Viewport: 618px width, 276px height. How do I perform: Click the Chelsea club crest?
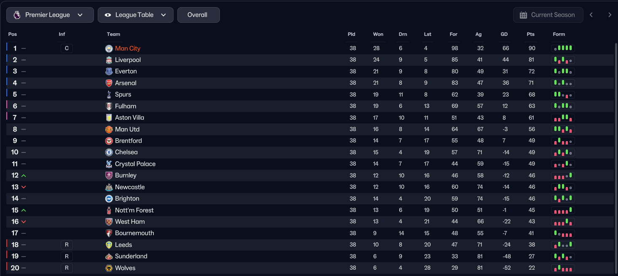click(x=109, y=153)
